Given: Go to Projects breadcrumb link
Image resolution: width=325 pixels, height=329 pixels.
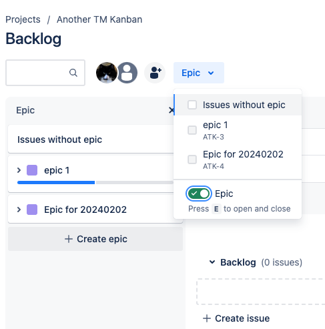Looking at the screenshot, I should point(23,19).
